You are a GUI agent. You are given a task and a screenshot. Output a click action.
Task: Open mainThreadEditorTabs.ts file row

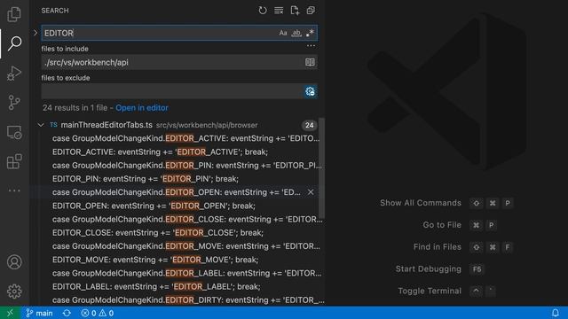pos(177,125)
